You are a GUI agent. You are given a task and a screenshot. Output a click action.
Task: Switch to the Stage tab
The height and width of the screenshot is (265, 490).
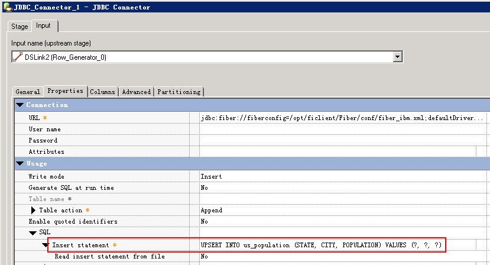20,27
